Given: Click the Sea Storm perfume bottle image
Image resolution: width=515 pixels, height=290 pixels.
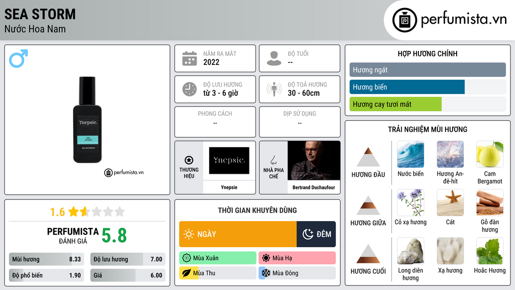Looking at the screenshot, I should pyautogui.click(x=88, y=120).
